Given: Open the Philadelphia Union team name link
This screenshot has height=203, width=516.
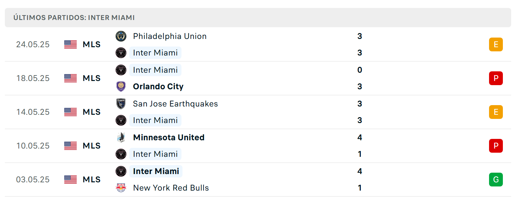Looking at the screenshot, I should pyautogui.click(x=170, y=36).
